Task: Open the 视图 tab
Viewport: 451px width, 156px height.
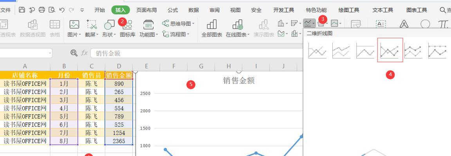Action: (x=235, y=10)
